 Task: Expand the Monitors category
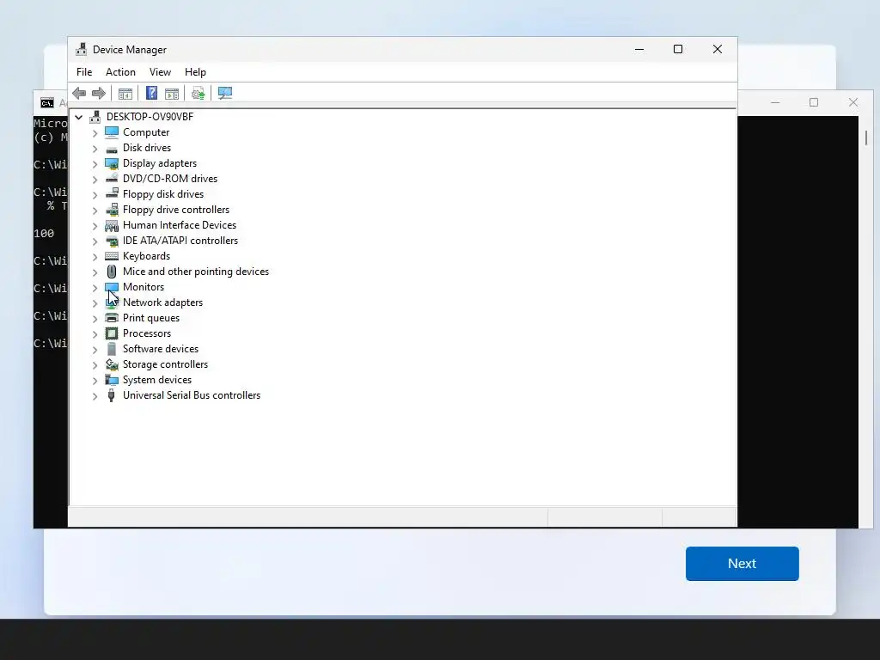click(x=95, y=287)
